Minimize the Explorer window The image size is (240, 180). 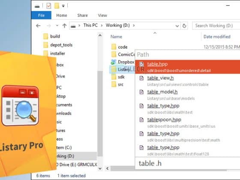tap(228, 6)
